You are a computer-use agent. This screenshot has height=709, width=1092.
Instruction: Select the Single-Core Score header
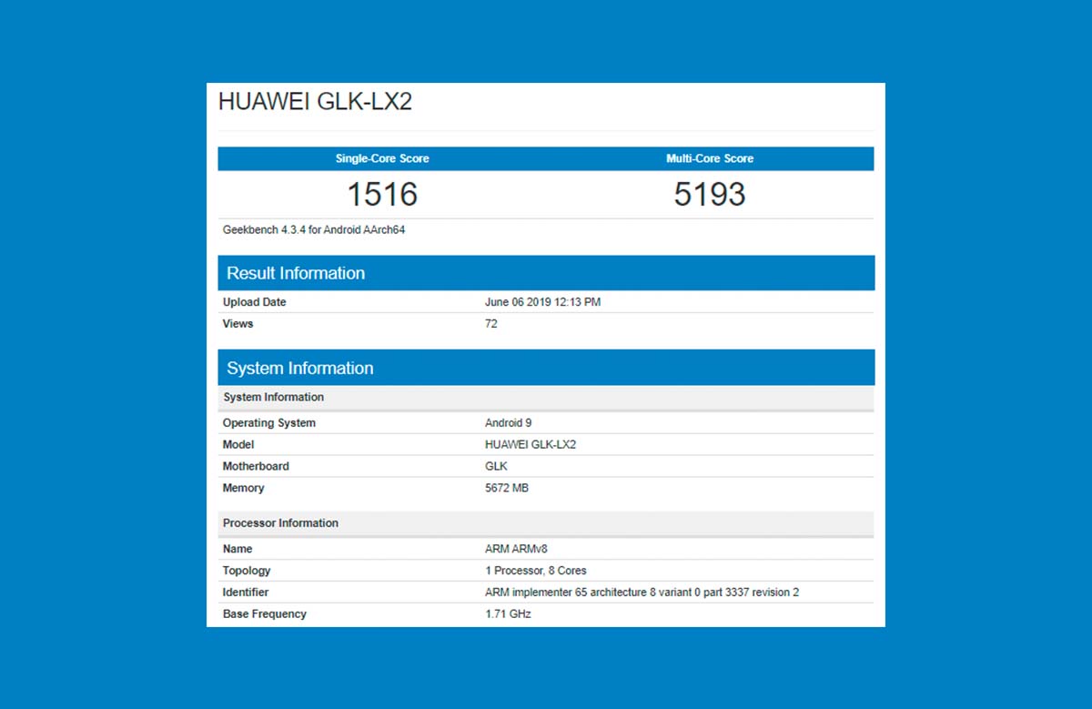pos(382,158)
